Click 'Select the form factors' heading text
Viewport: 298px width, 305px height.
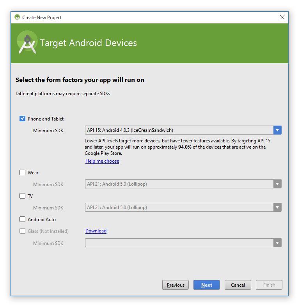coord(80,80)
